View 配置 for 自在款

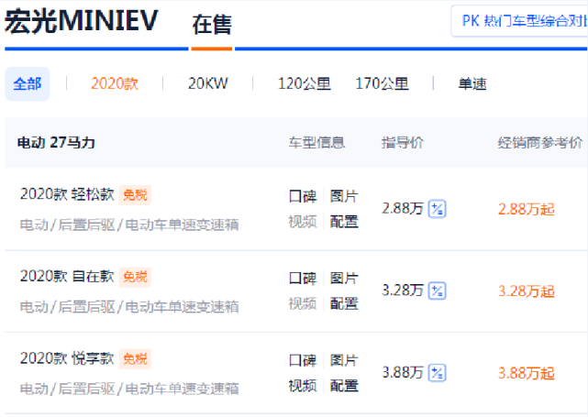(344, 304)
